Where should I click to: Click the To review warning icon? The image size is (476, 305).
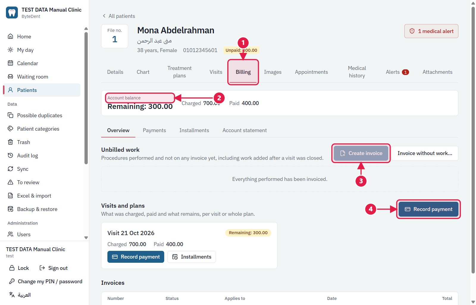(10, 182)
